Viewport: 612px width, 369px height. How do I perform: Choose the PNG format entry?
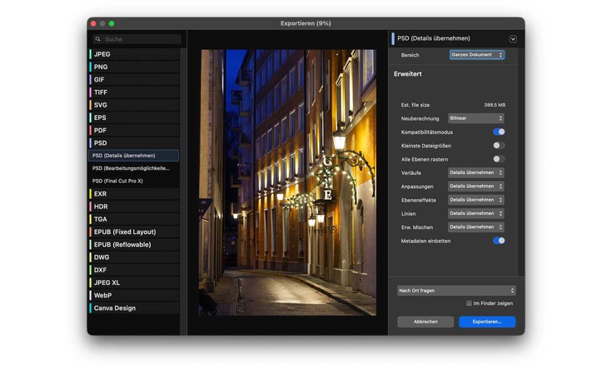tap(134, 67)
